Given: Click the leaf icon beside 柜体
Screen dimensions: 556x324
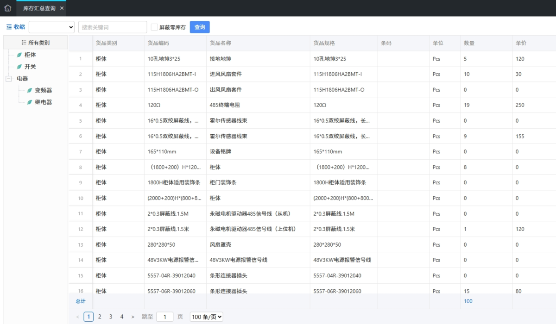Looking at the screenshot, I should click(x=19, y=55).
